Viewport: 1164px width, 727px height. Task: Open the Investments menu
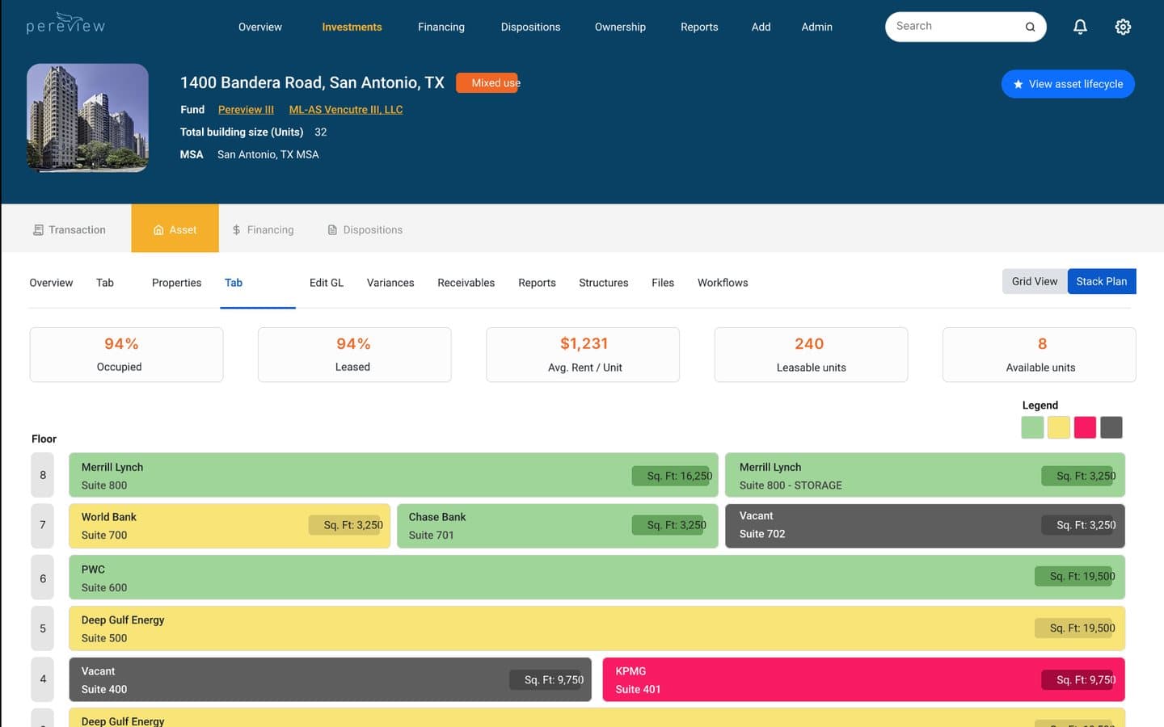coord(352,27)
